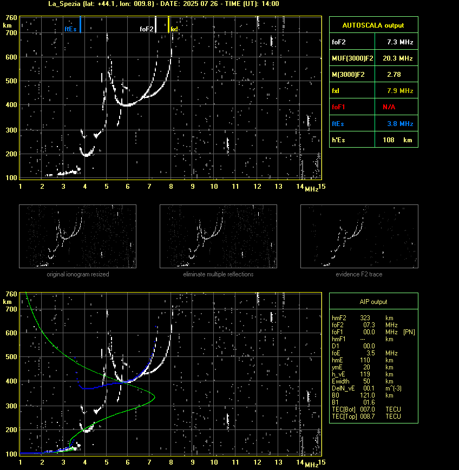Click the MHz axis label of top ionogram
This screenshot has width=459, height=470.
[311, 189]
